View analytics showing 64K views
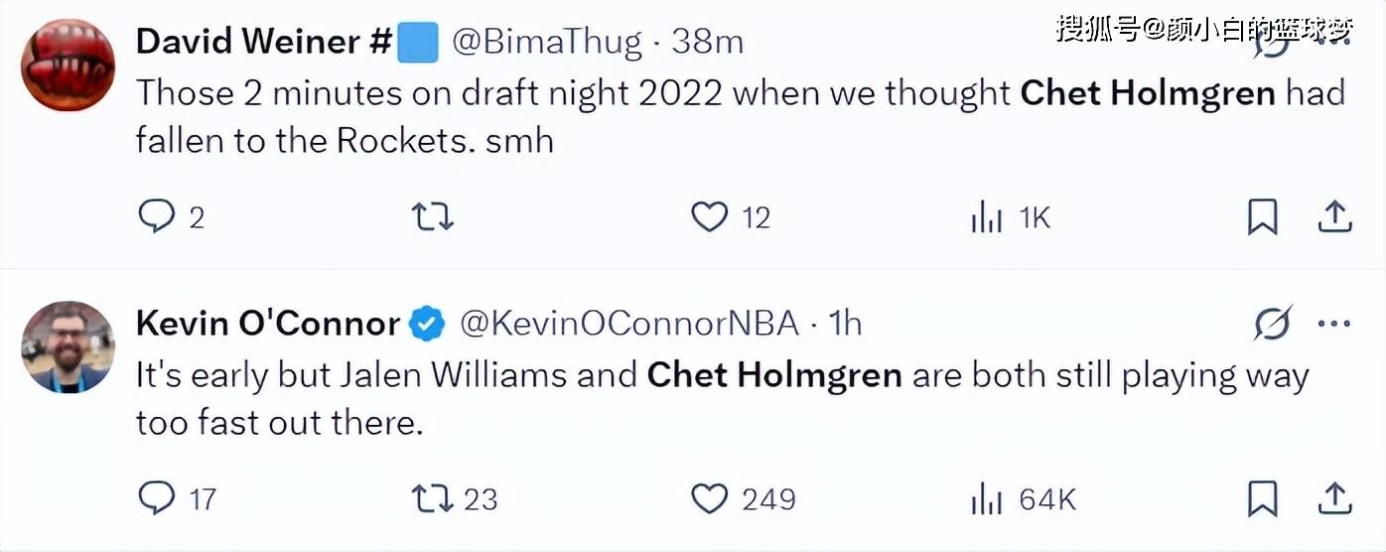The width and height of the screenshot is (1386, 552). click(x=986, y=498)
